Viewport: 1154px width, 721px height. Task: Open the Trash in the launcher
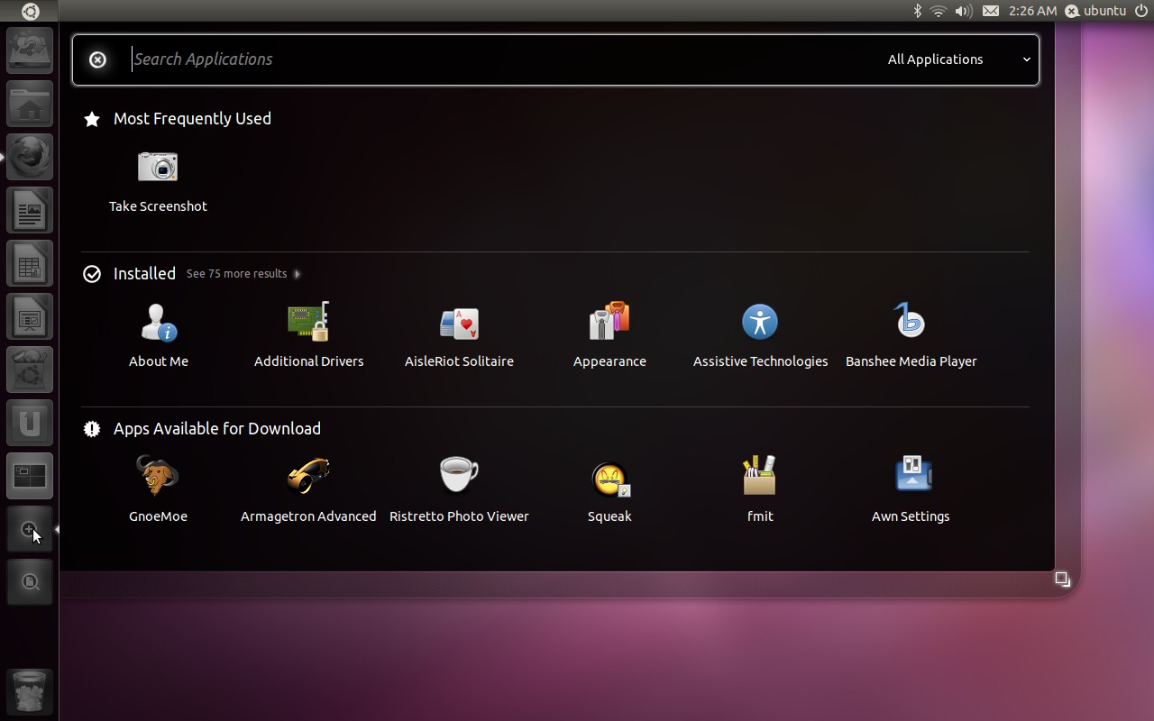pos(30,691)
